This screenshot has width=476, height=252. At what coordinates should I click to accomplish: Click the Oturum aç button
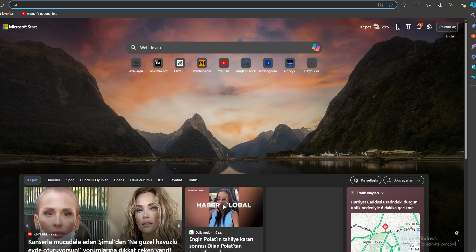point(447,27)
